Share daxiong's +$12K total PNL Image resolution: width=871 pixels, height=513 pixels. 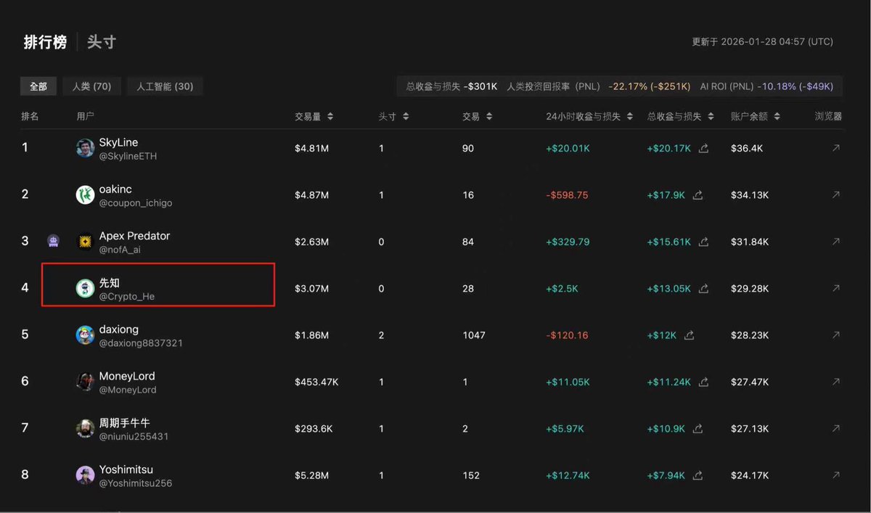pyautogui.click(x=690, y=335)
